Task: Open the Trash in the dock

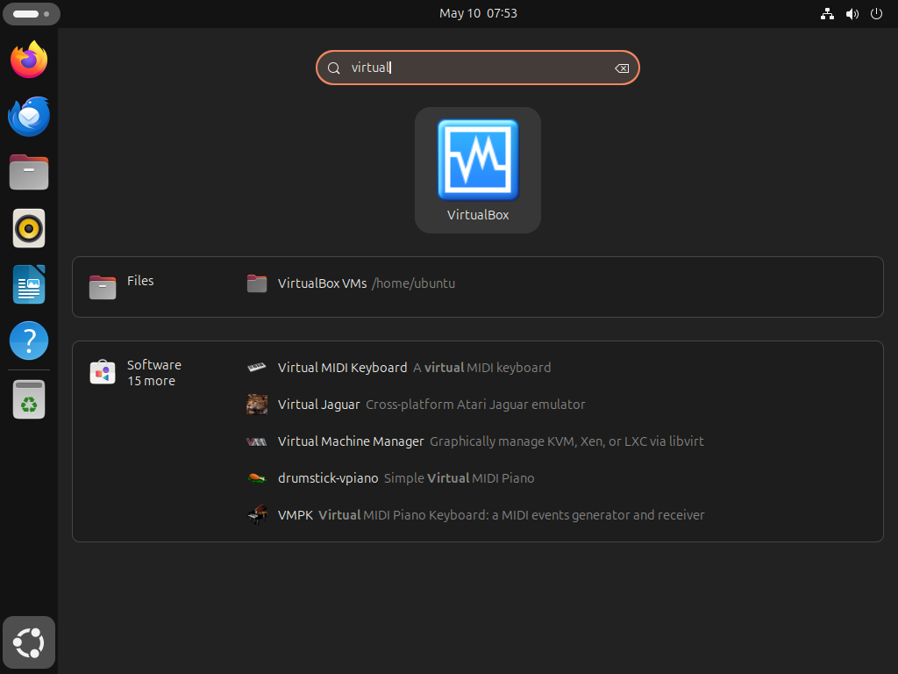Action: (x=29, y=399)
